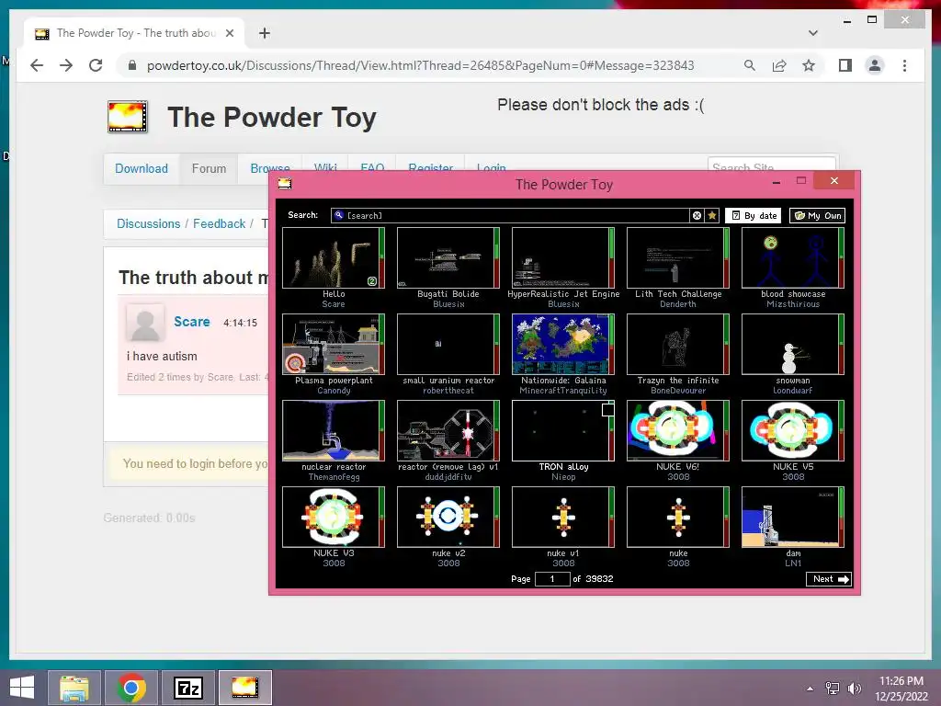Click into the [search] input field
This screenshot has height=706, width=941.
[x=510, y=215]
